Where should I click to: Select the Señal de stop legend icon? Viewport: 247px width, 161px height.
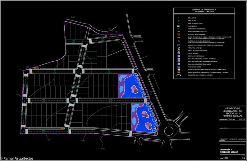[x=180, y=21]
